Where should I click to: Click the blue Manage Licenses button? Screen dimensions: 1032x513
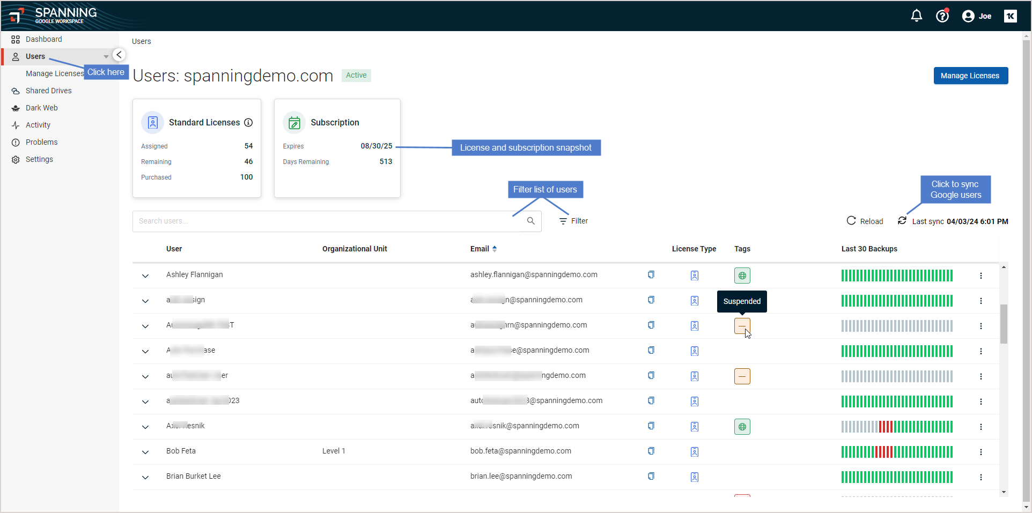coord(970,76)
